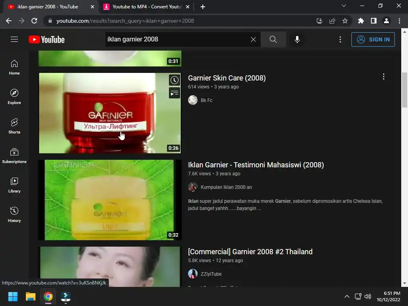
Task: Open File Explorer from taskbar
Action: [x=30, y=296]
